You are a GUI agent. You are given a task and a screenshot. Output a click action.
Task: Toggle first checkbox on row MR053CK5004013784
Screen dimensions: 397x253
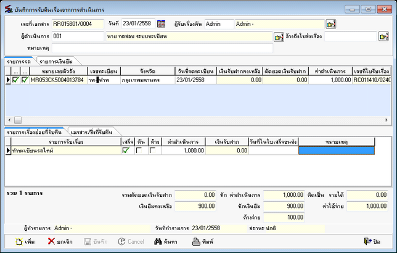15,80
